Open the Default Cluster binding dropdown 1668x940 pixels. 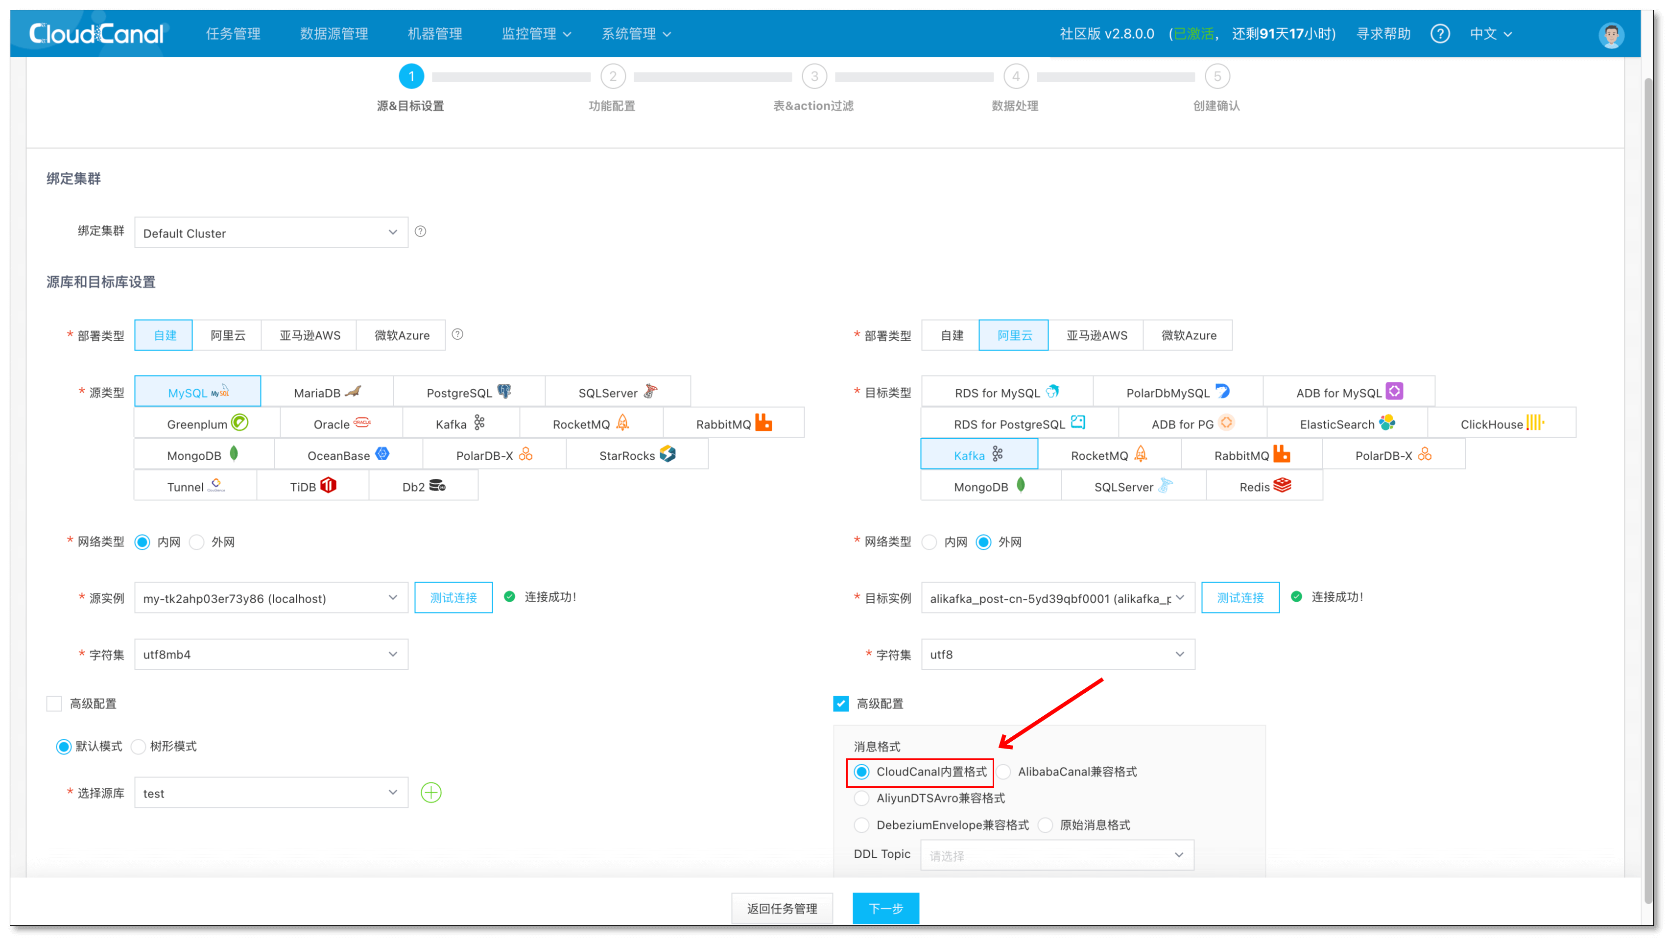pos(271,233)
